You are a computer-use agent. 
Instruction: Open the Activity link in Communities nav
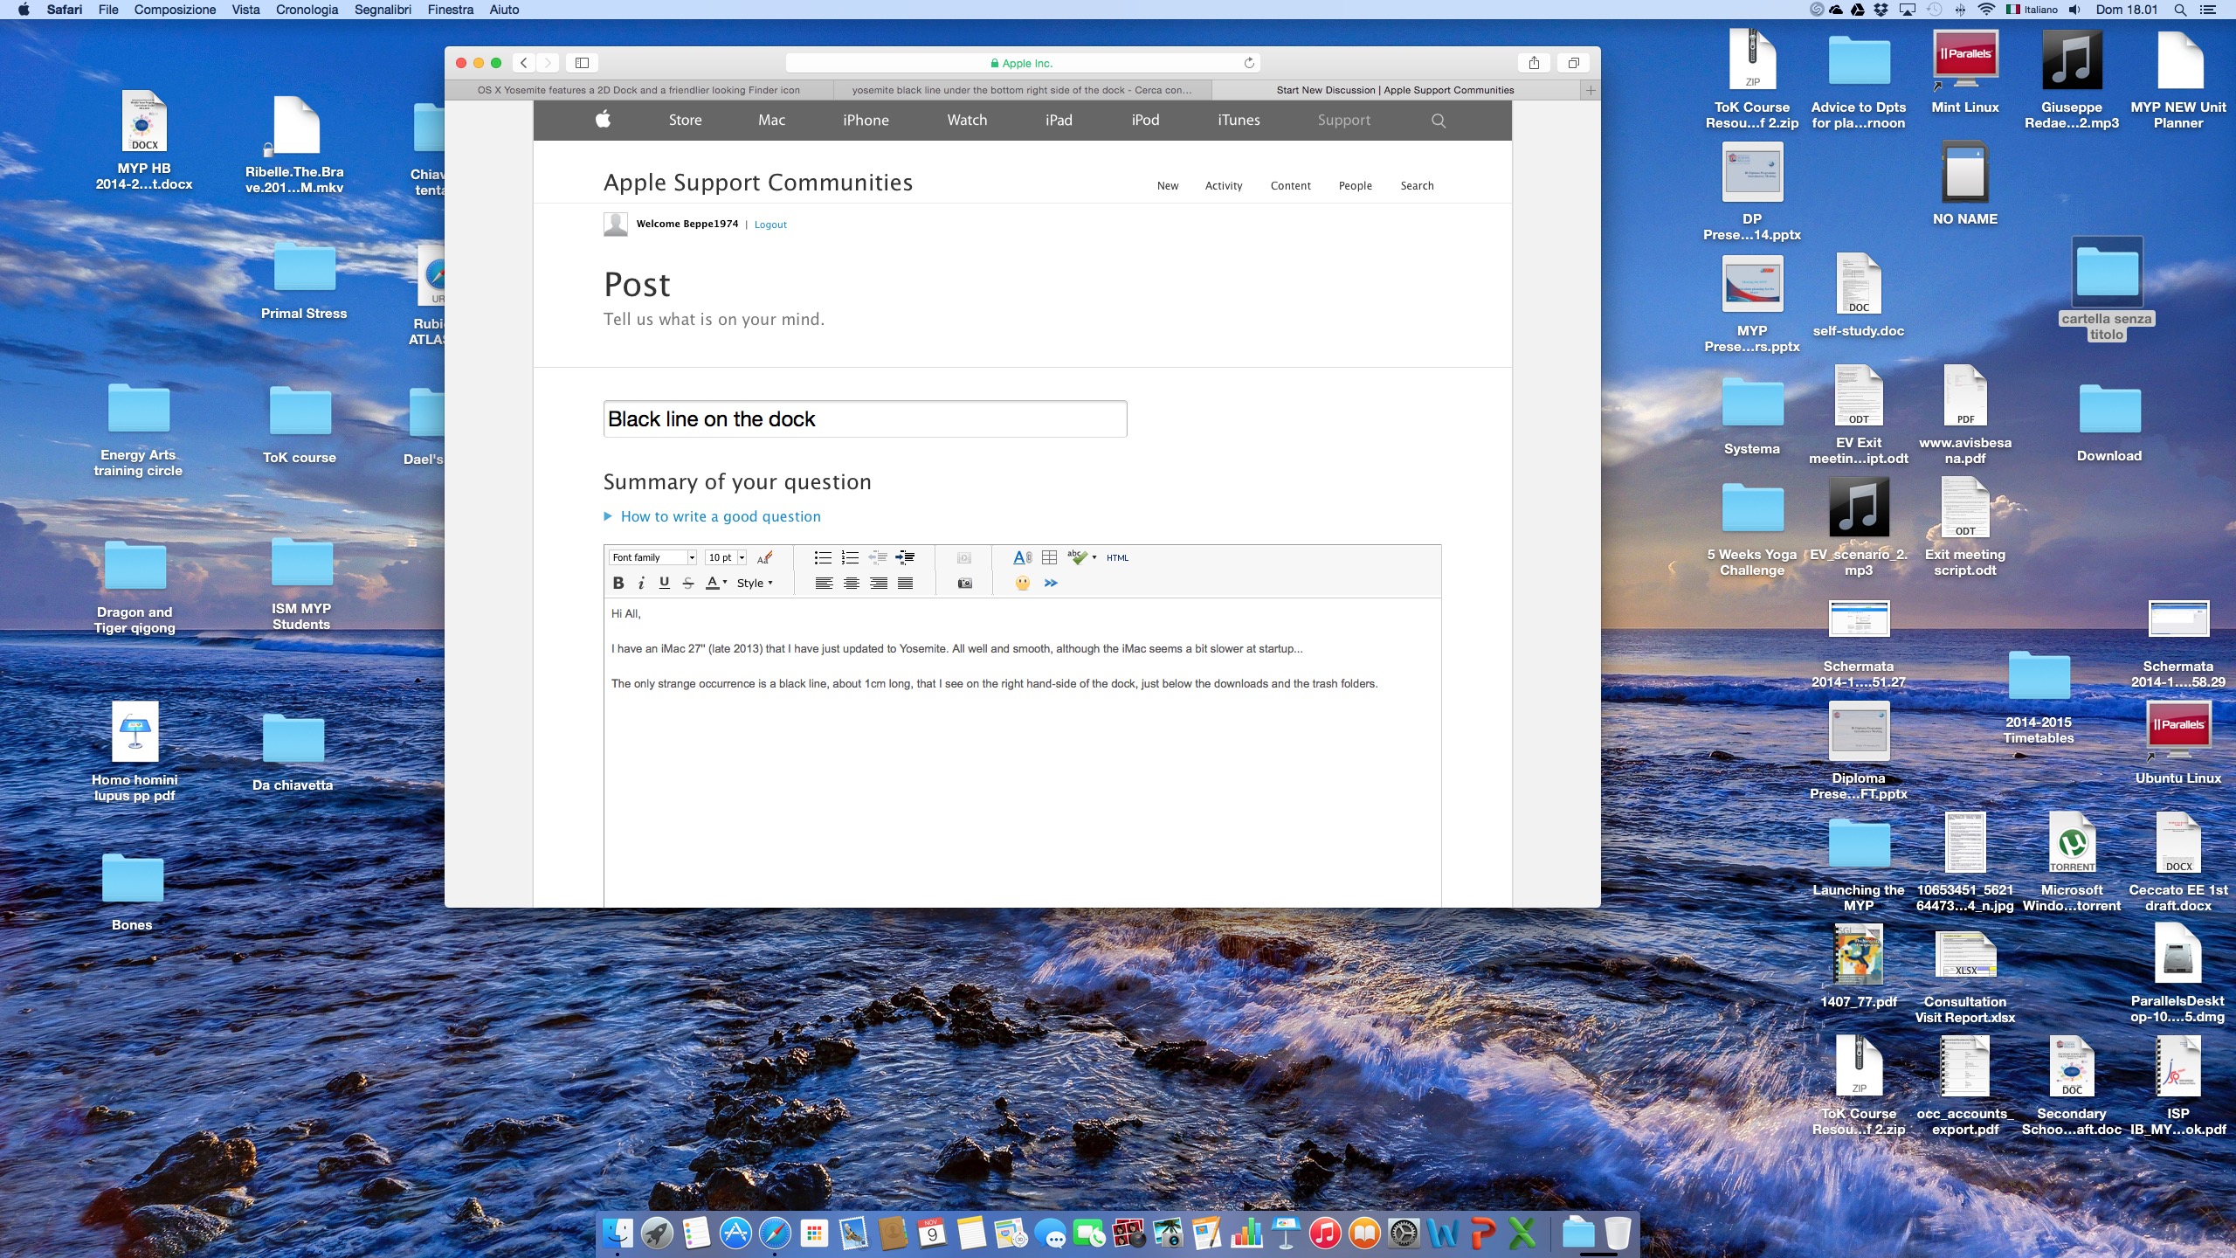1223,185
